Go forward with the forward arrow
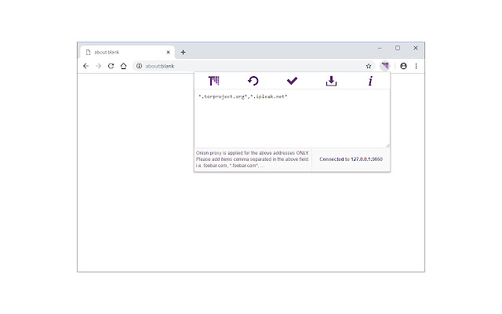This screenshot has height=314, width=502. pos(98,66)
